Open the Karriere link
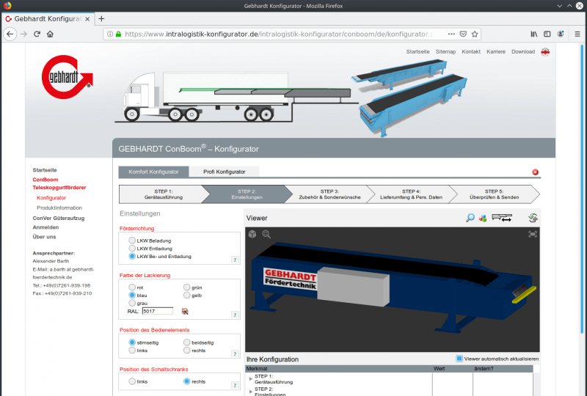Screen dimensions: 587x396 pos(496,51)
